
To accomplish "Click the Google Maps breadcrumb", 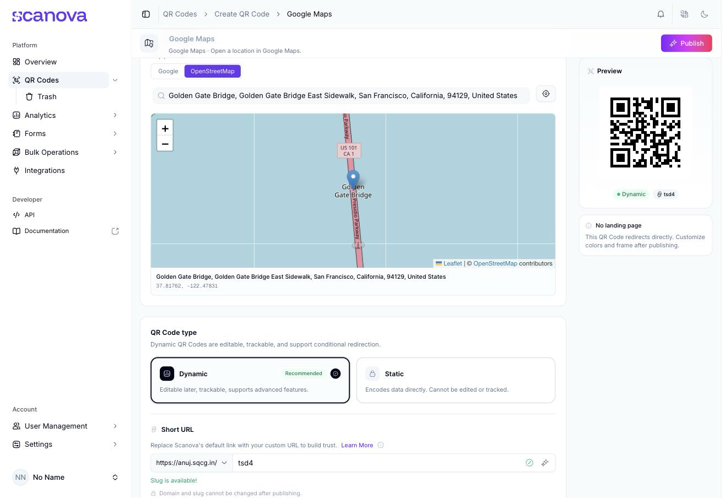I will [x=309, y=14].
